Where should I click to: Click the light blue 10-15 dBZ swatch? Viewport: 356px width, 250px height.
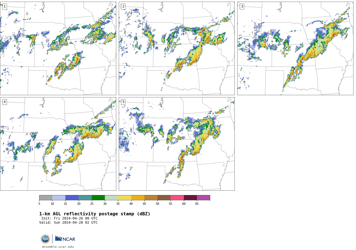click(x=59, y=198)
